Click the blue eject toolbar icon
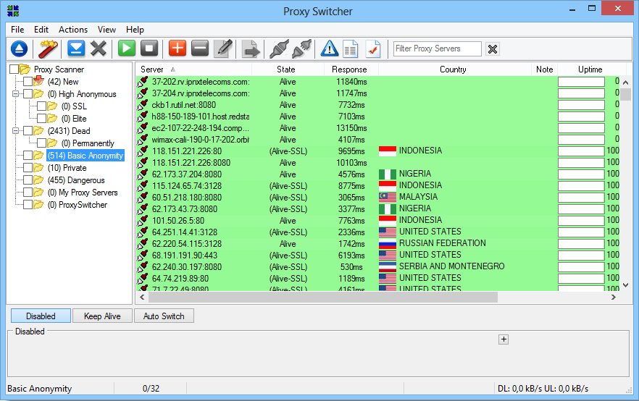Screen dimensions: 639x401 (x=19, y=48)
